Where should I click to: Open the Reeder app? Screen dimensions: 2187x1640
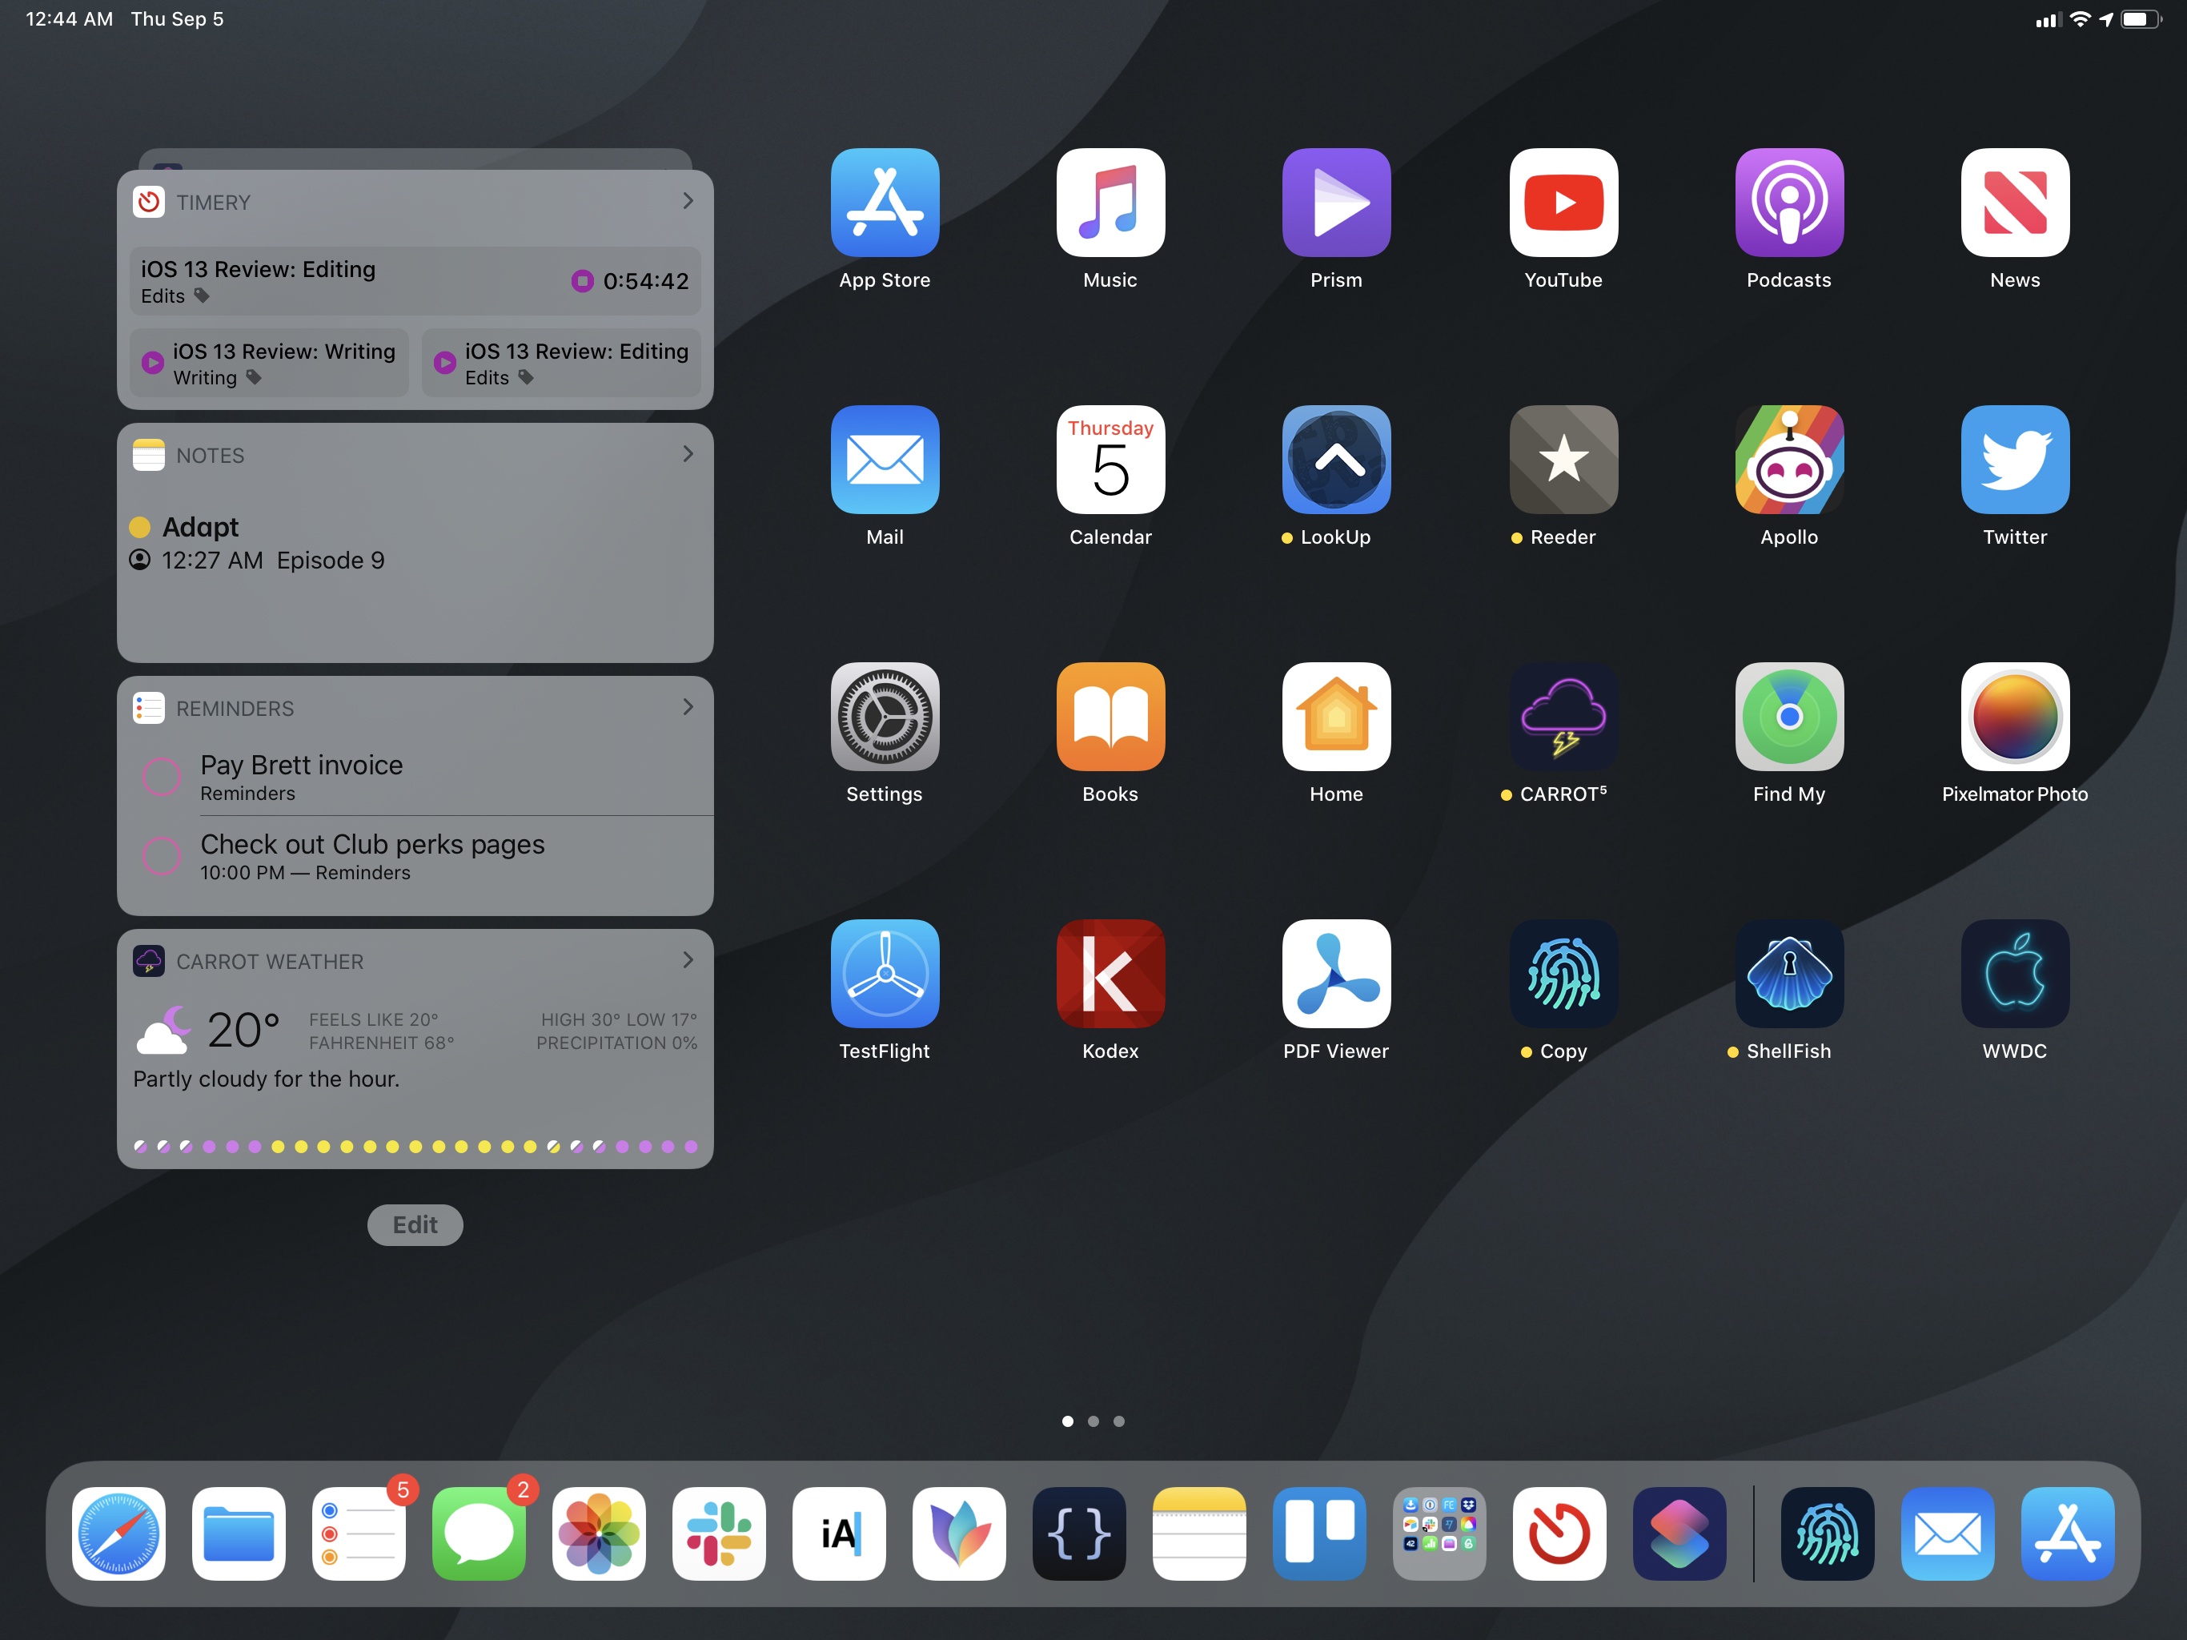(x=1563, y=460)
